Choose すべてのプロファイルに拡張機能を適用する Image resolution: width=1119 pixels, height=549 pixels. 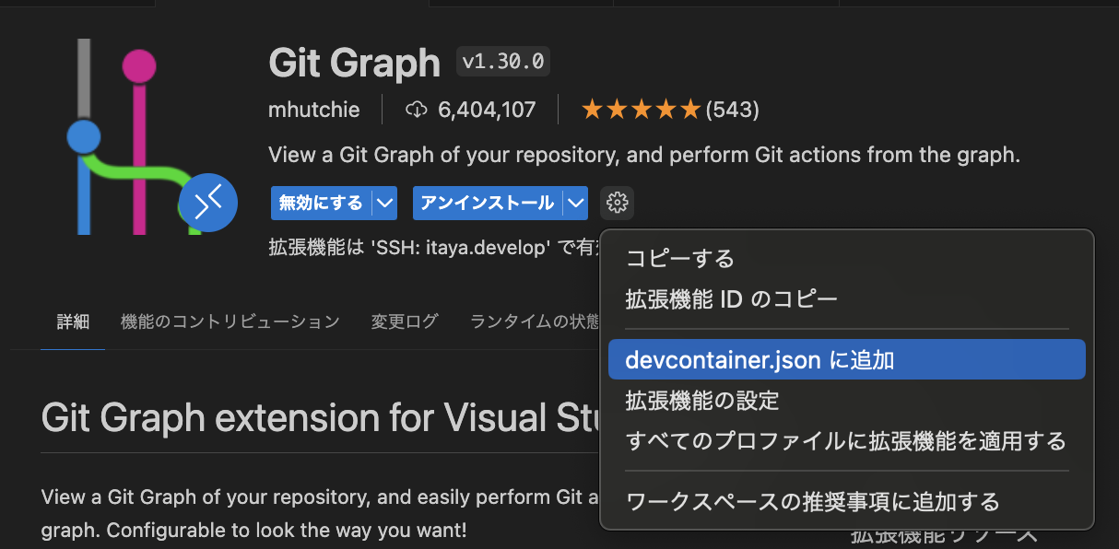point(845,441)
